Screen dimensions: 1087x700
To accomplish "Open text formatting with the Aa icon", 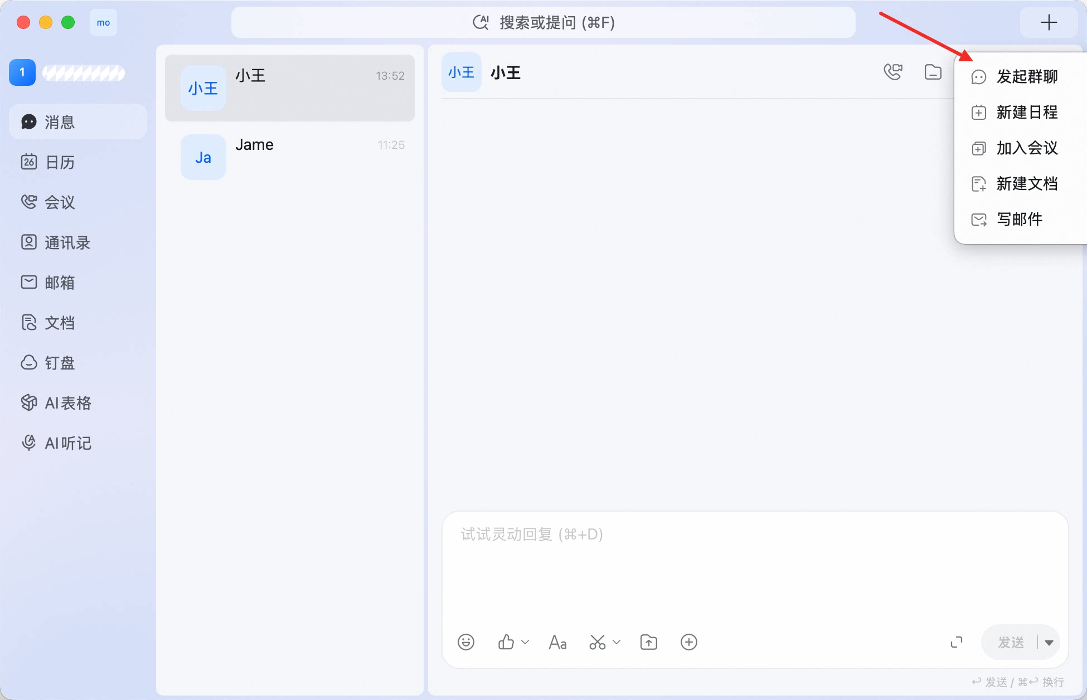I will (x=557, y=642).
